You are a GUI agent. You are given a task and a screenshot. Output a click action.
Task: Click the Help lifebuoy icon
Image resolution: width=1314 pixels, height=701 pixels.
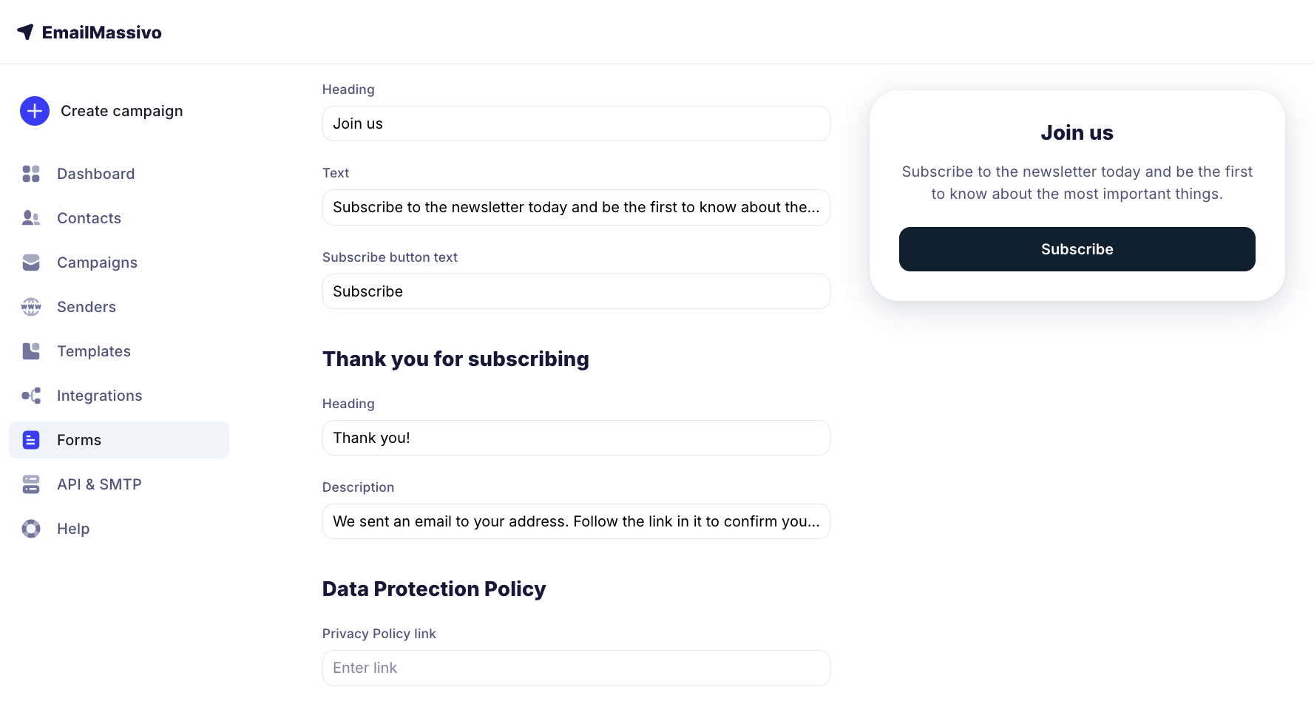pyautogui.click(x=31, y=529)
